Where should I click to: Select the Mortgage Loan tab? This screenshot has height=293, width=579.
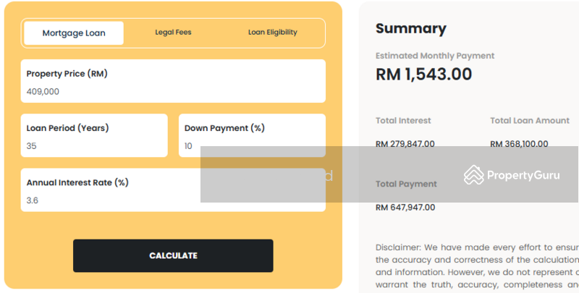click(x=74, y=33)
